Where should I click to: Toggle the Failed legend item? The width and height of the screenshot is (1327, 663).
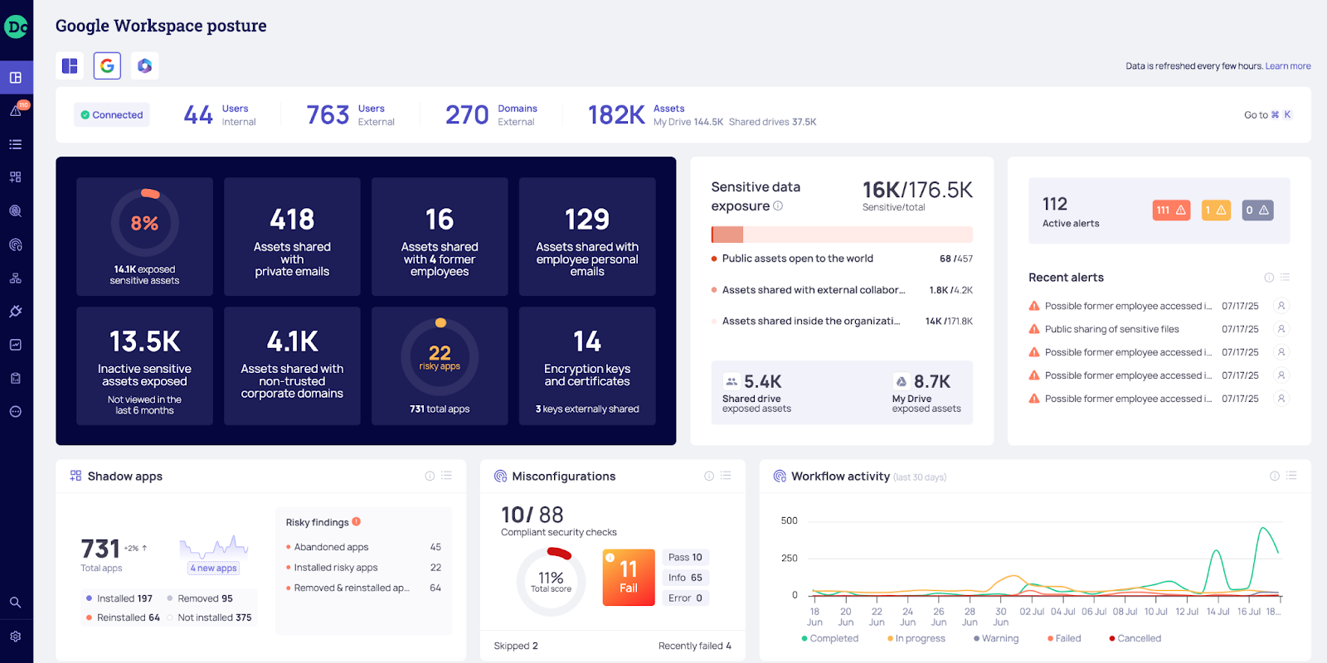tap(1064, 638)
